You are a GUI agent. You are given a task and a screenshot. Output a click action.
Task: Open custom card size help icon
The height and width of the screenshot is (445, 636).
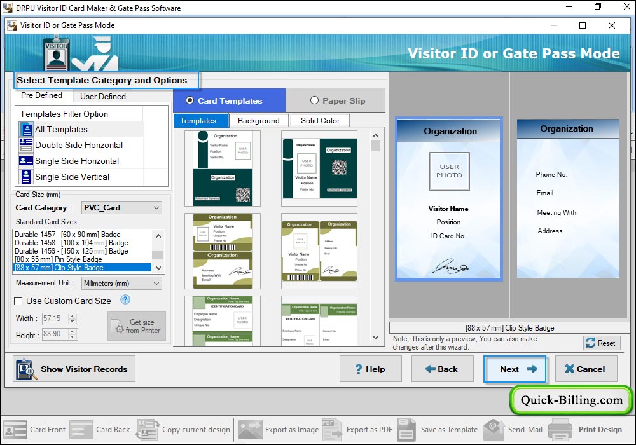125,299
